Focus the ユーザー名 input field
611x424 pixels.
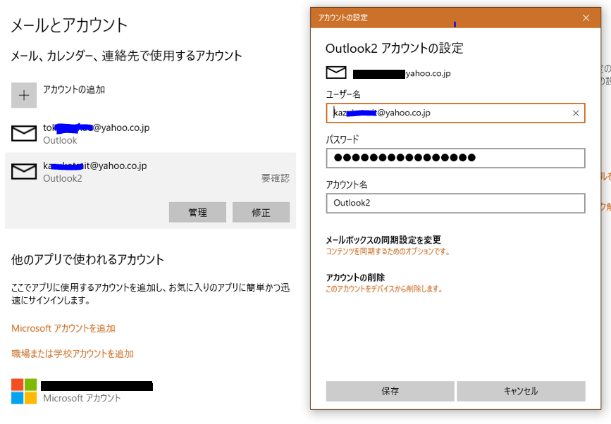455,113
